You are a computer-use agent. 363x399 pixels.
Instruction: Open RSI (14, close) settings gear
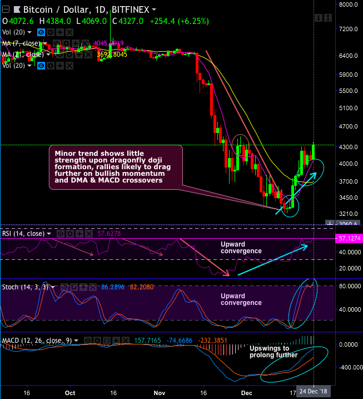pyautogui.click(x=70, y=234)
